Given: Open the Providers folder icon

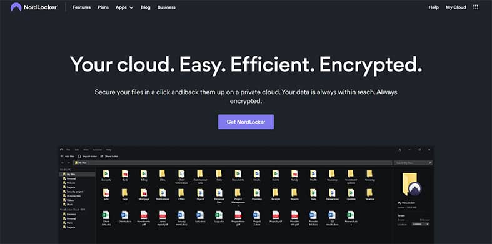Looking at the screenshot, I should (257, 193).
